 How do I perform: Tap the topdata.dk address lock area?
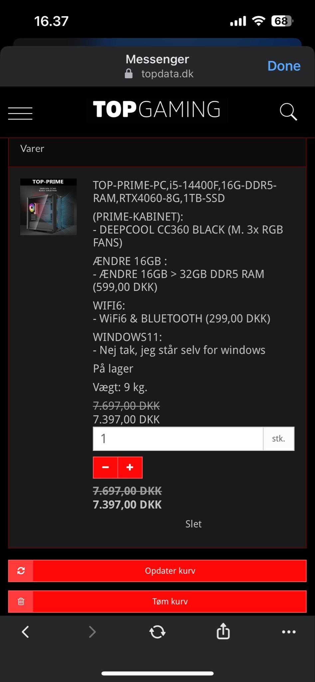click(159, 74)
